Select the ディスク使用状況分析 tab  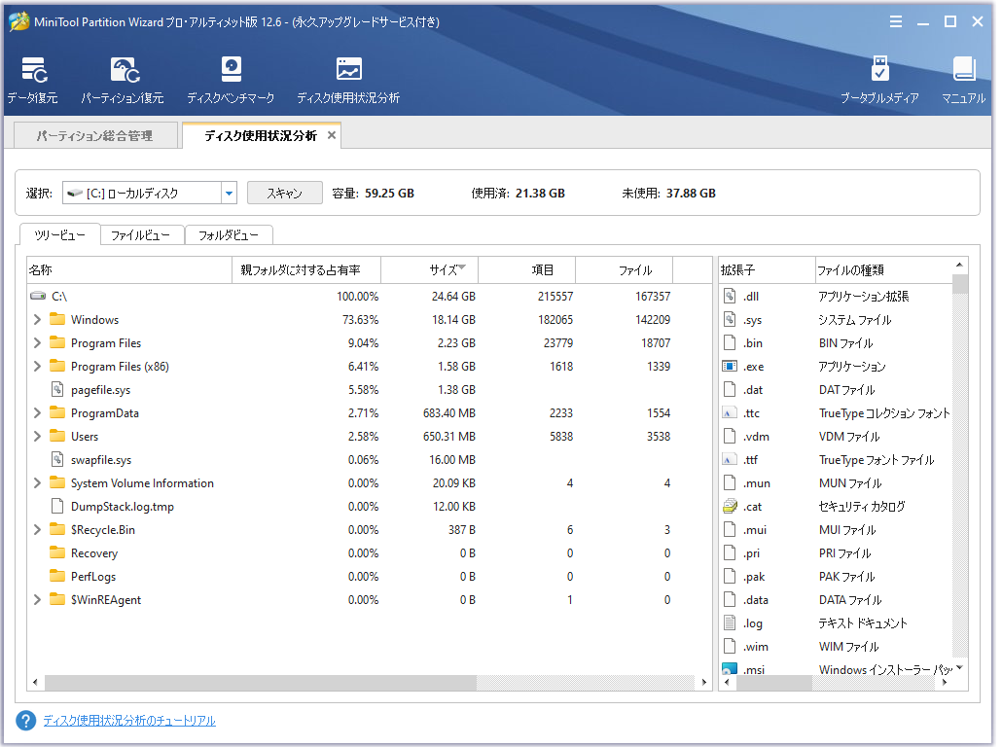point(261,135)
